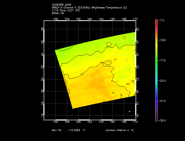
Task: Click the 'Max Tb: -12.3254 C' readout
Action: point(68,130)
